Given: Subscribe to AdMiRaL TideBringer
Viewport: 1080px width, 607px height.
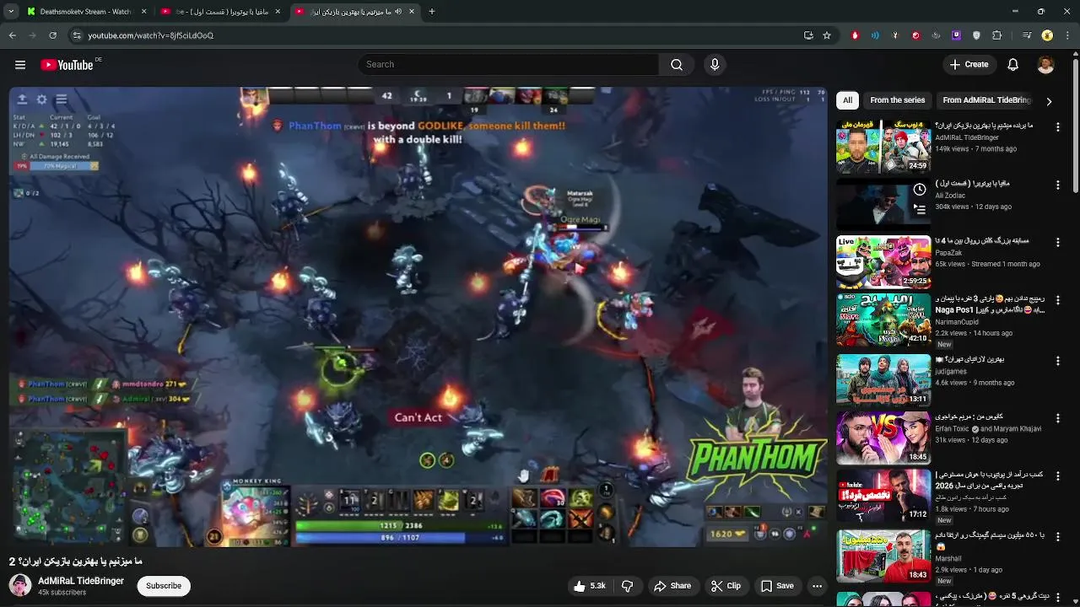Looking at the screenshot, I should [x=164, y=586].
